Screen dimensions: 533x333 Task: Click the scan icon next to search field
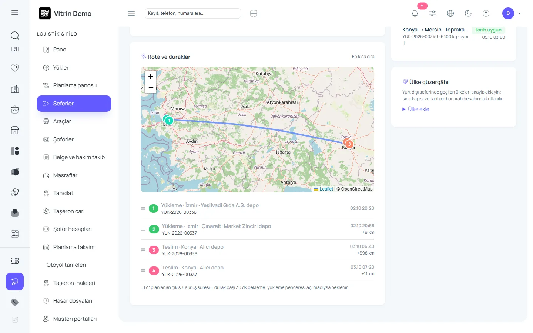point(254,13)
